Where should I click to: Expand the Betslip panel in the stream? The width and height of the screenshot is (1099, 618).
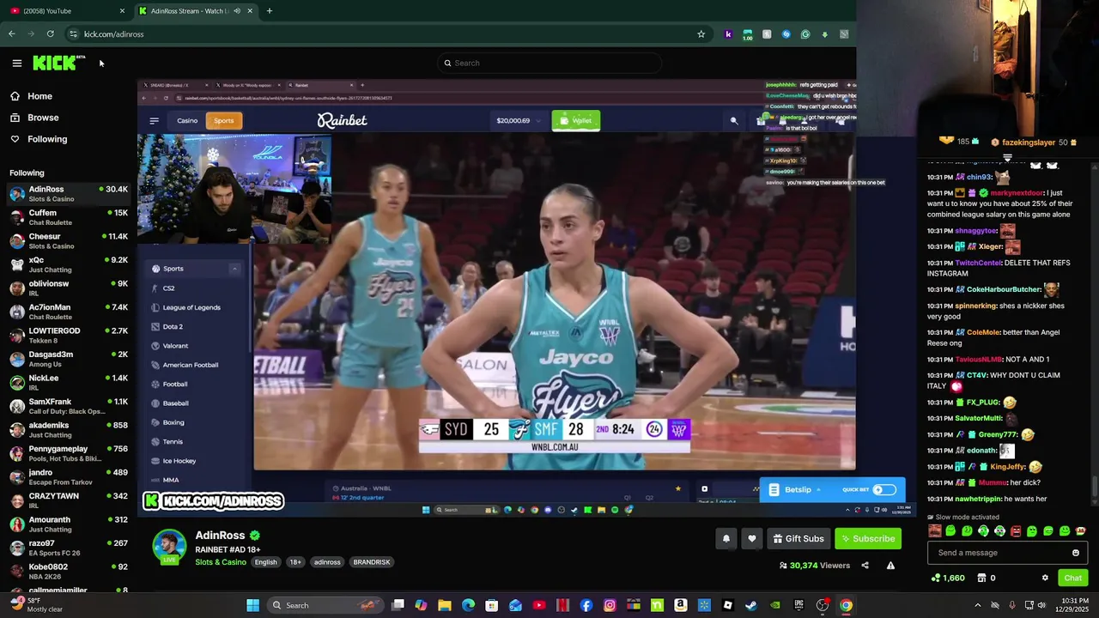point(798,490)
